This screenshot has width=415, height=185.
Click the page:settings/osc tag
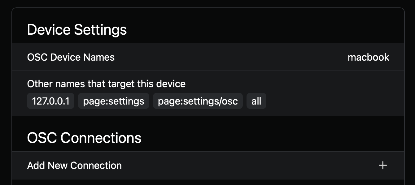coord(198,101)
